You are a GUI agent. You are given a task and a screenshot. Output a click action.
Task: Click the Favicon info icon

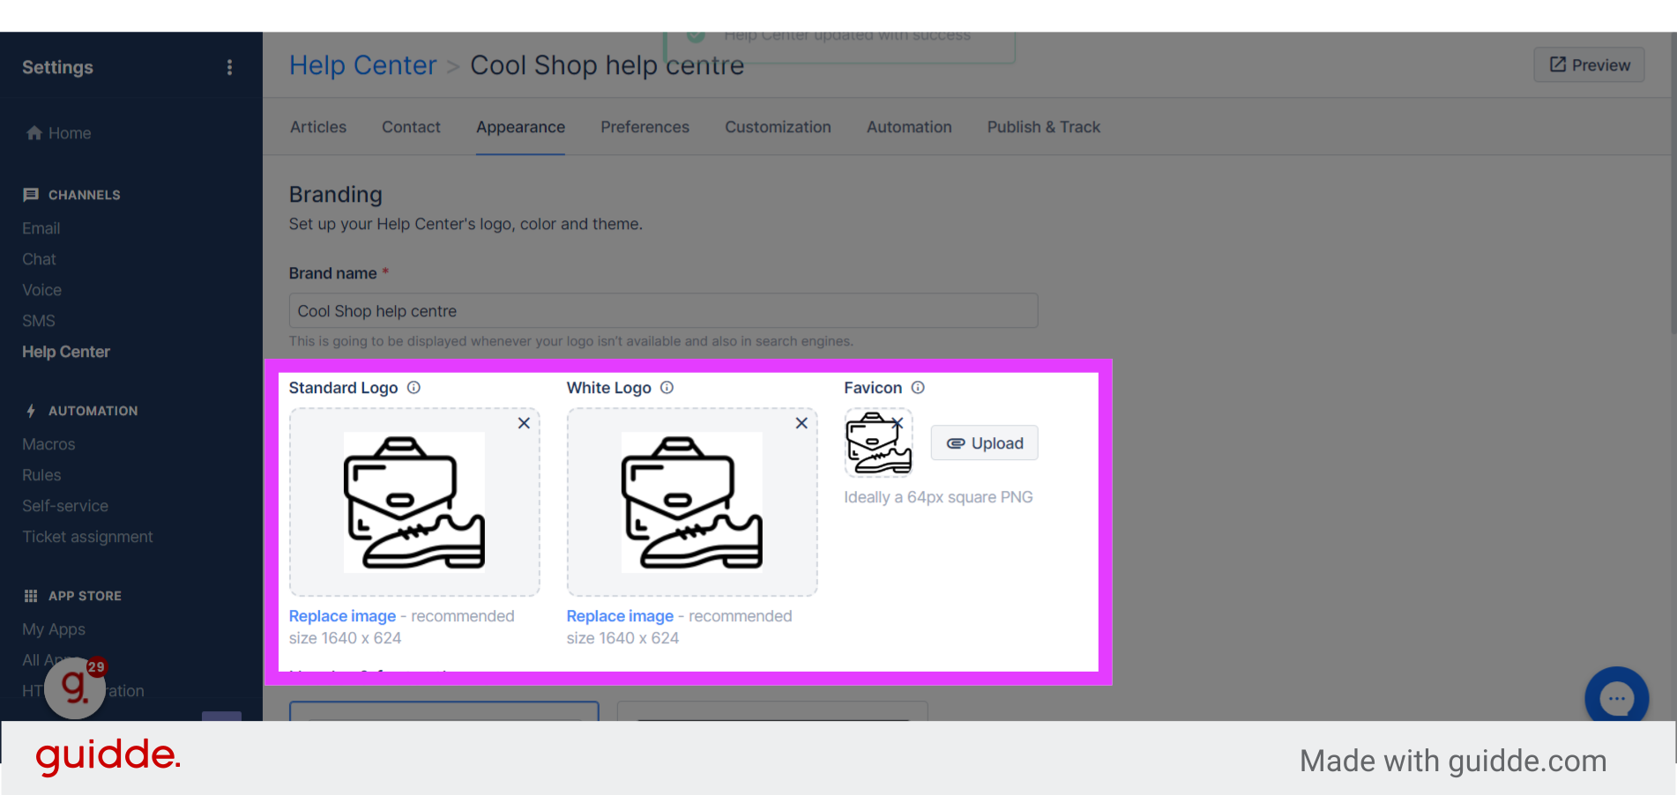pos(918,388)
